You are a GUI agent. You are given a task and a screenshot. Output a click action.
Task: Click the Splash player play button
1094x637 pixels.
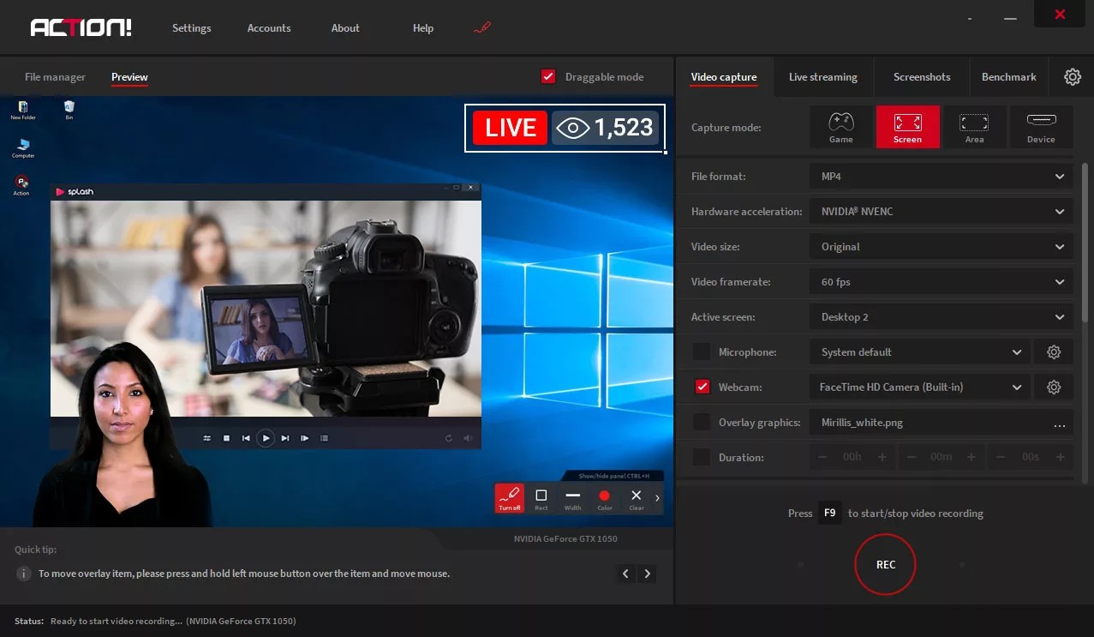tap(266, 438)
